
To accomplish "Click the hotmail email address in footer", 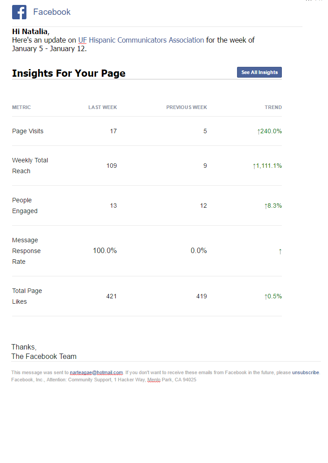I will [x=96, y=372].
